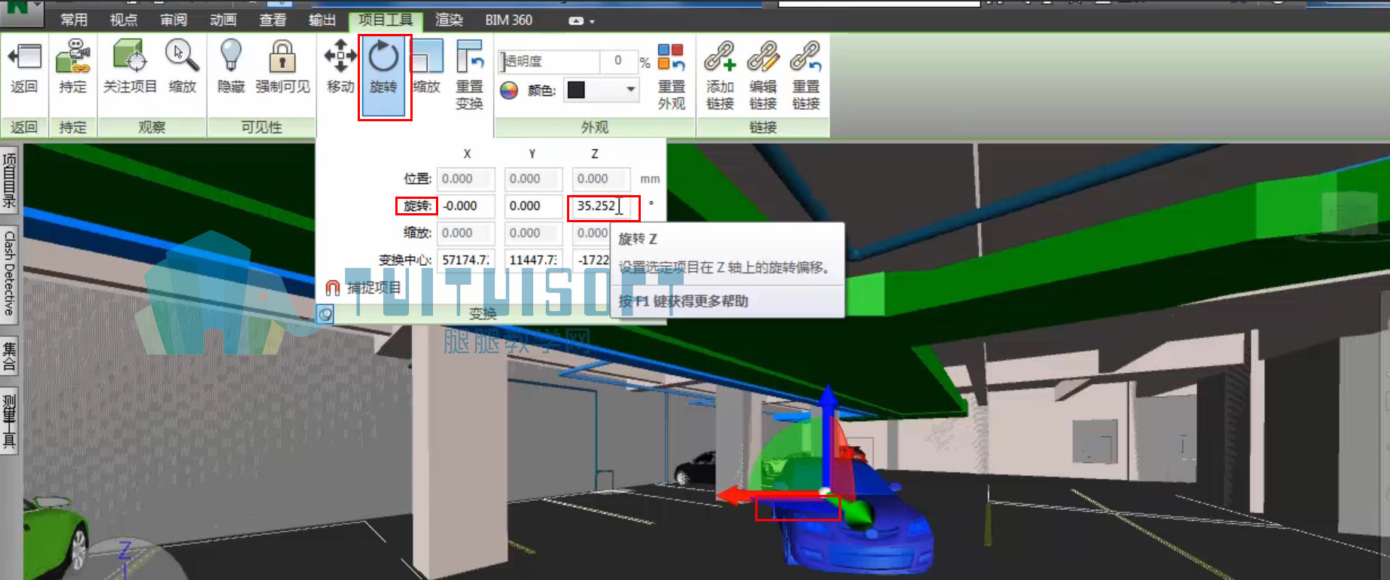Viewport: 1390px width, 580px height.
Task: Click the black color swatch
Action: [x=576, y=90]
